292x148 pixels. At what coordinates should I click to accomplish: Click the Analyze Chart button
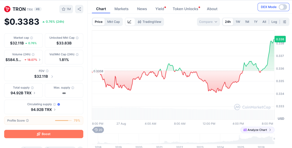tap(257, 130)
